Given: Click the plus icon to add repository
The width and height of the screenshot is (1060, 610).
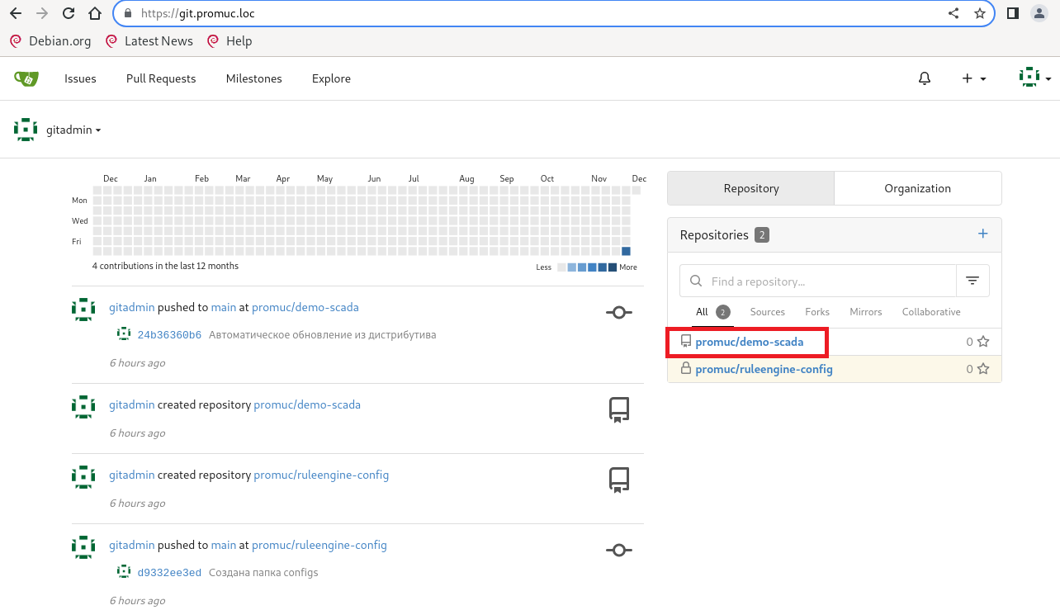Looking at the screenshot, I should pyautogui.click(x=982, y=234).
